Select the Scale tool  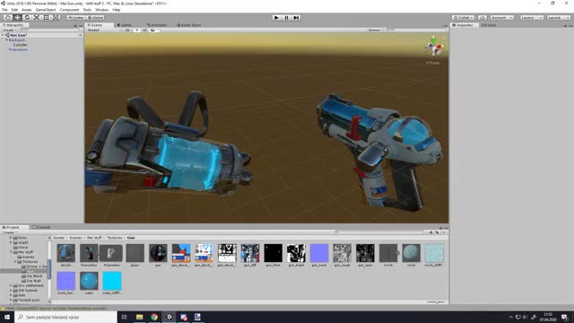click(x=37, y=18)
